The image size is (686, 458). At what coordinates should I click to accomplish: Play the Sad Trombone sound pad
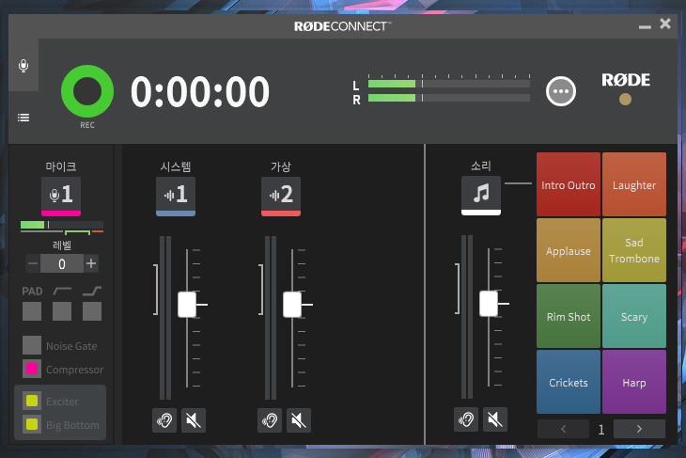tap(634, 250)
